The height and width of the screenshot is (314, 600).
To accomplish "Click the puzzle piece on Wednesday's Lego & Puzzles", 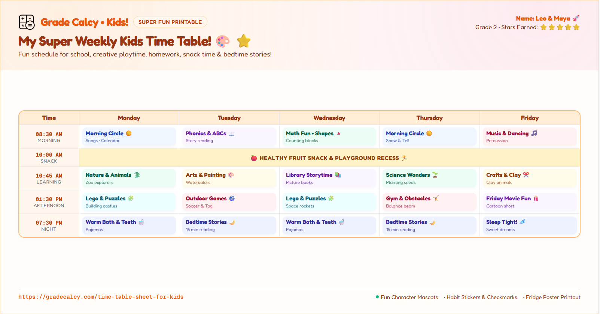I will pos(331,198).
